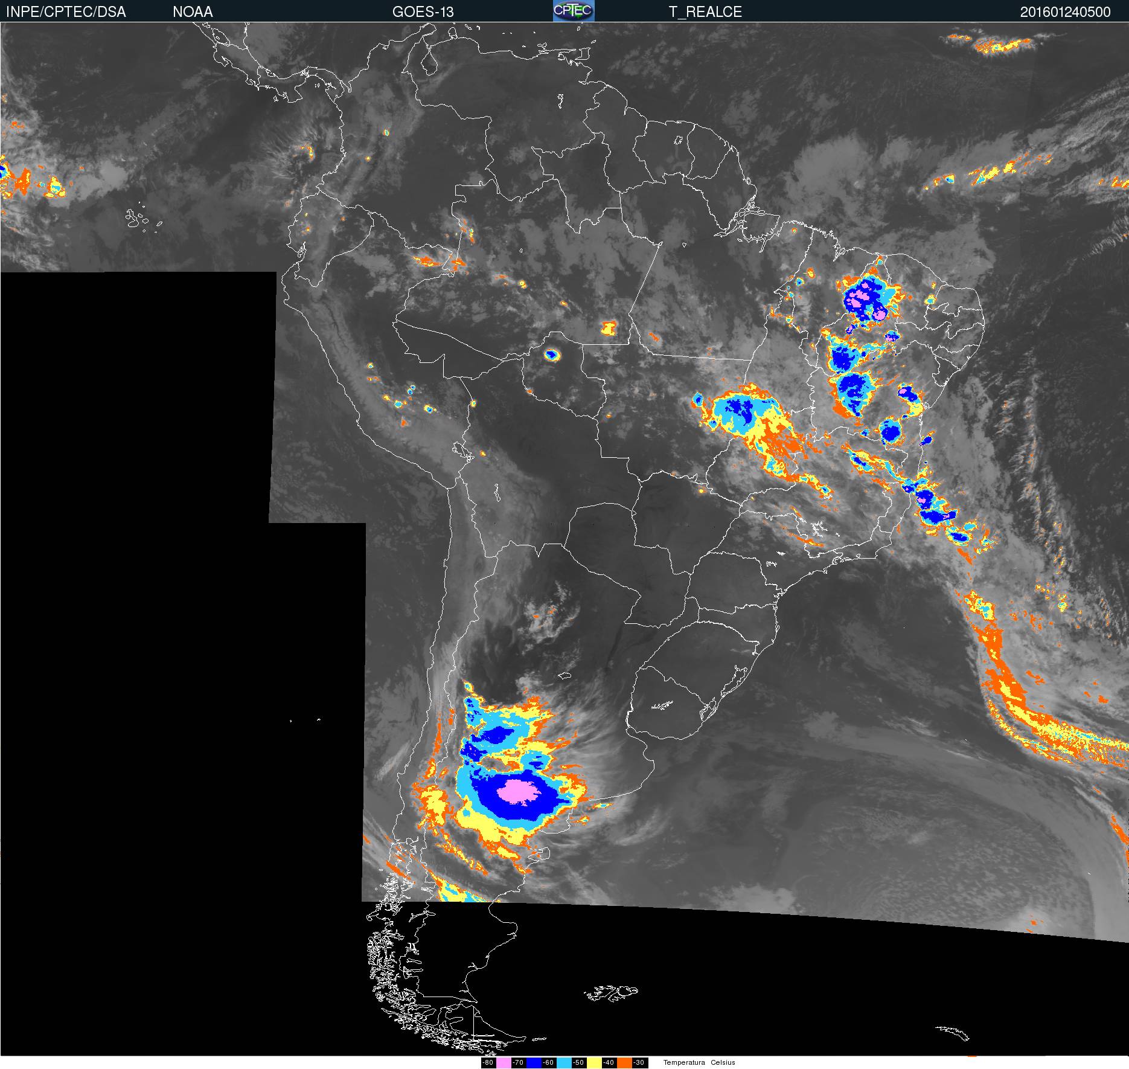The height and width of the screenshot is (1069, 1129).
Task: Click the -80 legend value
Action: click(x=488, y=1063)
